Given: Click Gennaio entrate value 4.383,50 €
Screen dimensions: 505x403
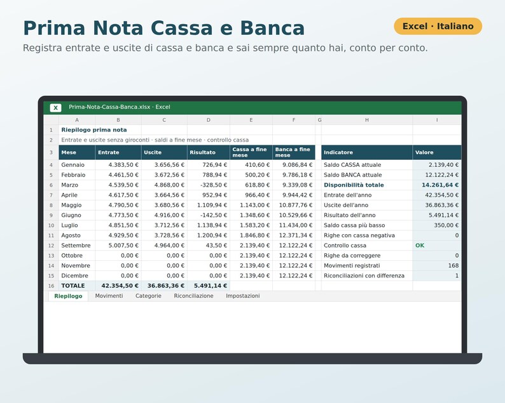Looking at the screenshot, I should (x=118, y=165).
